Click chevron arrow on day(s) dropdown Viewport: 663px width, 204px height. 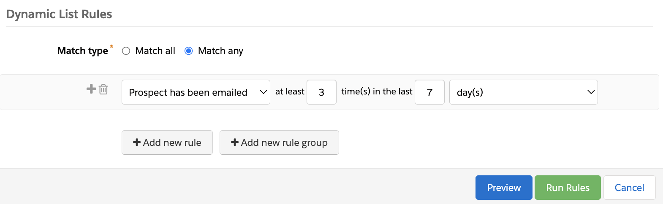click(x=591, y=92)
